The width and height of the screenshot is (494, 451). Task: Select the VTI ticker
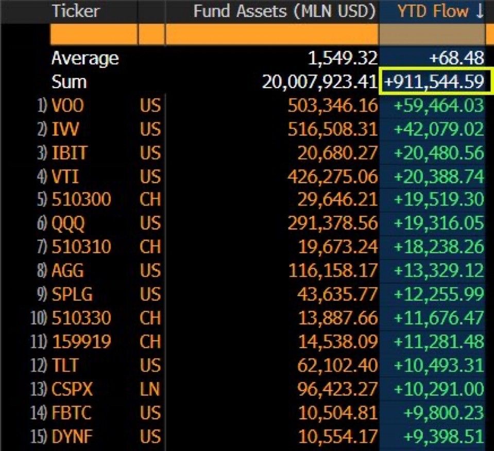pos(64,177)
